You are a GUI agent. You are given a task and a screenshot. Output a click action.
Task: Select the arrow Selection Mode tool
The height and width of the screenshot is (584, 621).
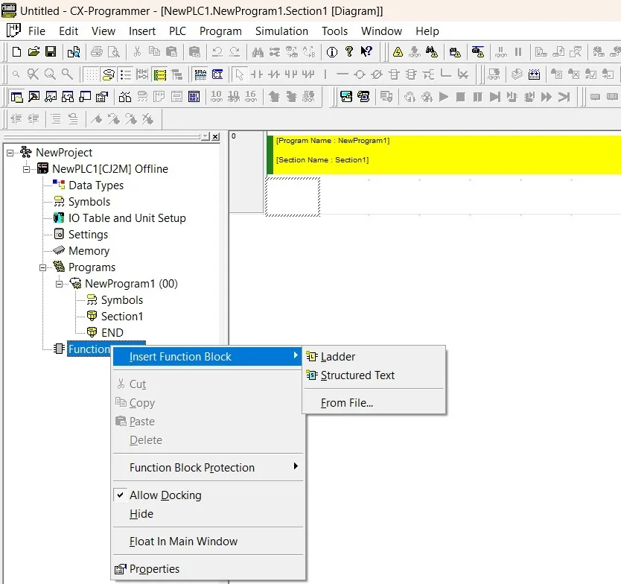(x=239, y=74)
